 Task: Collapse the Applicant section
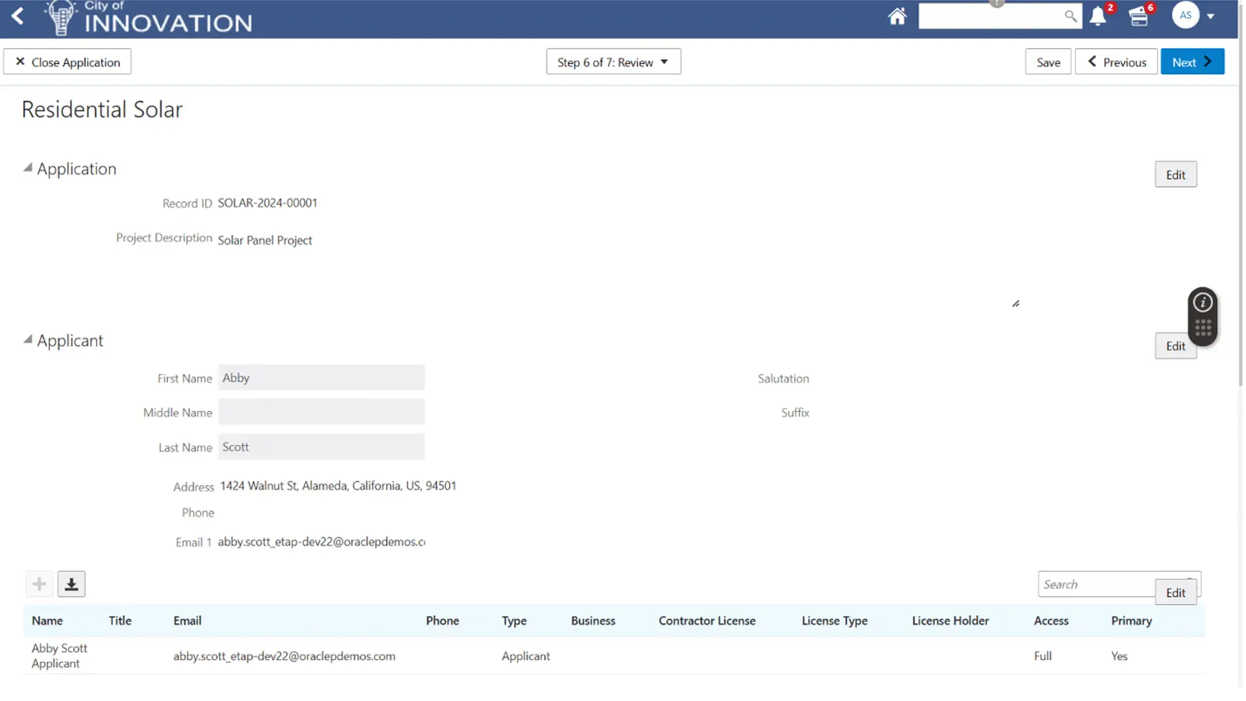click(x=28, y=339)
